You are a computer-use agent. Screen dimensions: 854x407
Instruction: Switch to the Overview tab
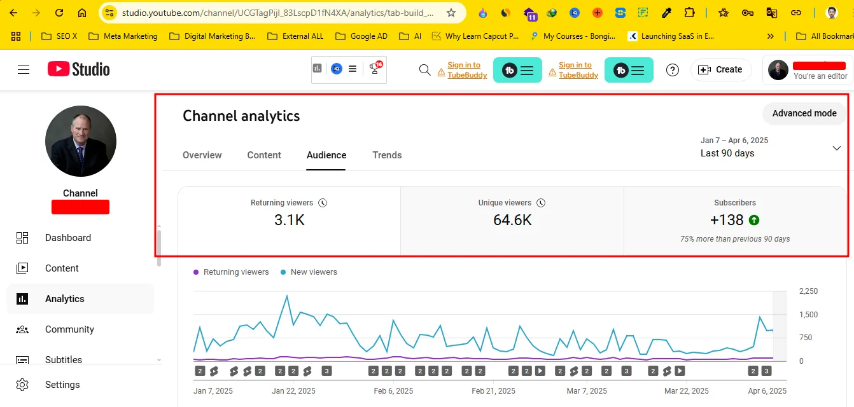point(202,155)
